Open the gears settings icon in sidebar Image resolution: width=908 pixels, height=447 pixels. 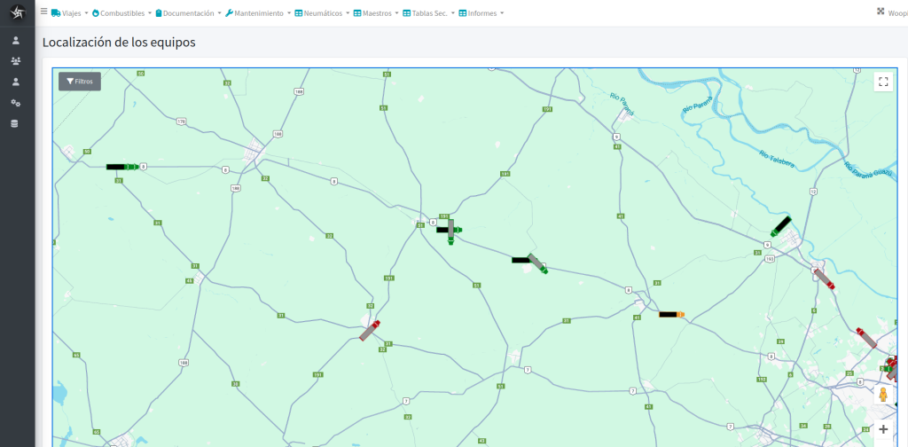(x=16, y=103)
